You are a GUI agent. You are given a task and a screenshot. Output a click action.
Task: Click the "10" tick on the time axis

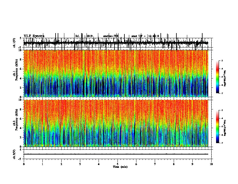[x=211, y=164]
